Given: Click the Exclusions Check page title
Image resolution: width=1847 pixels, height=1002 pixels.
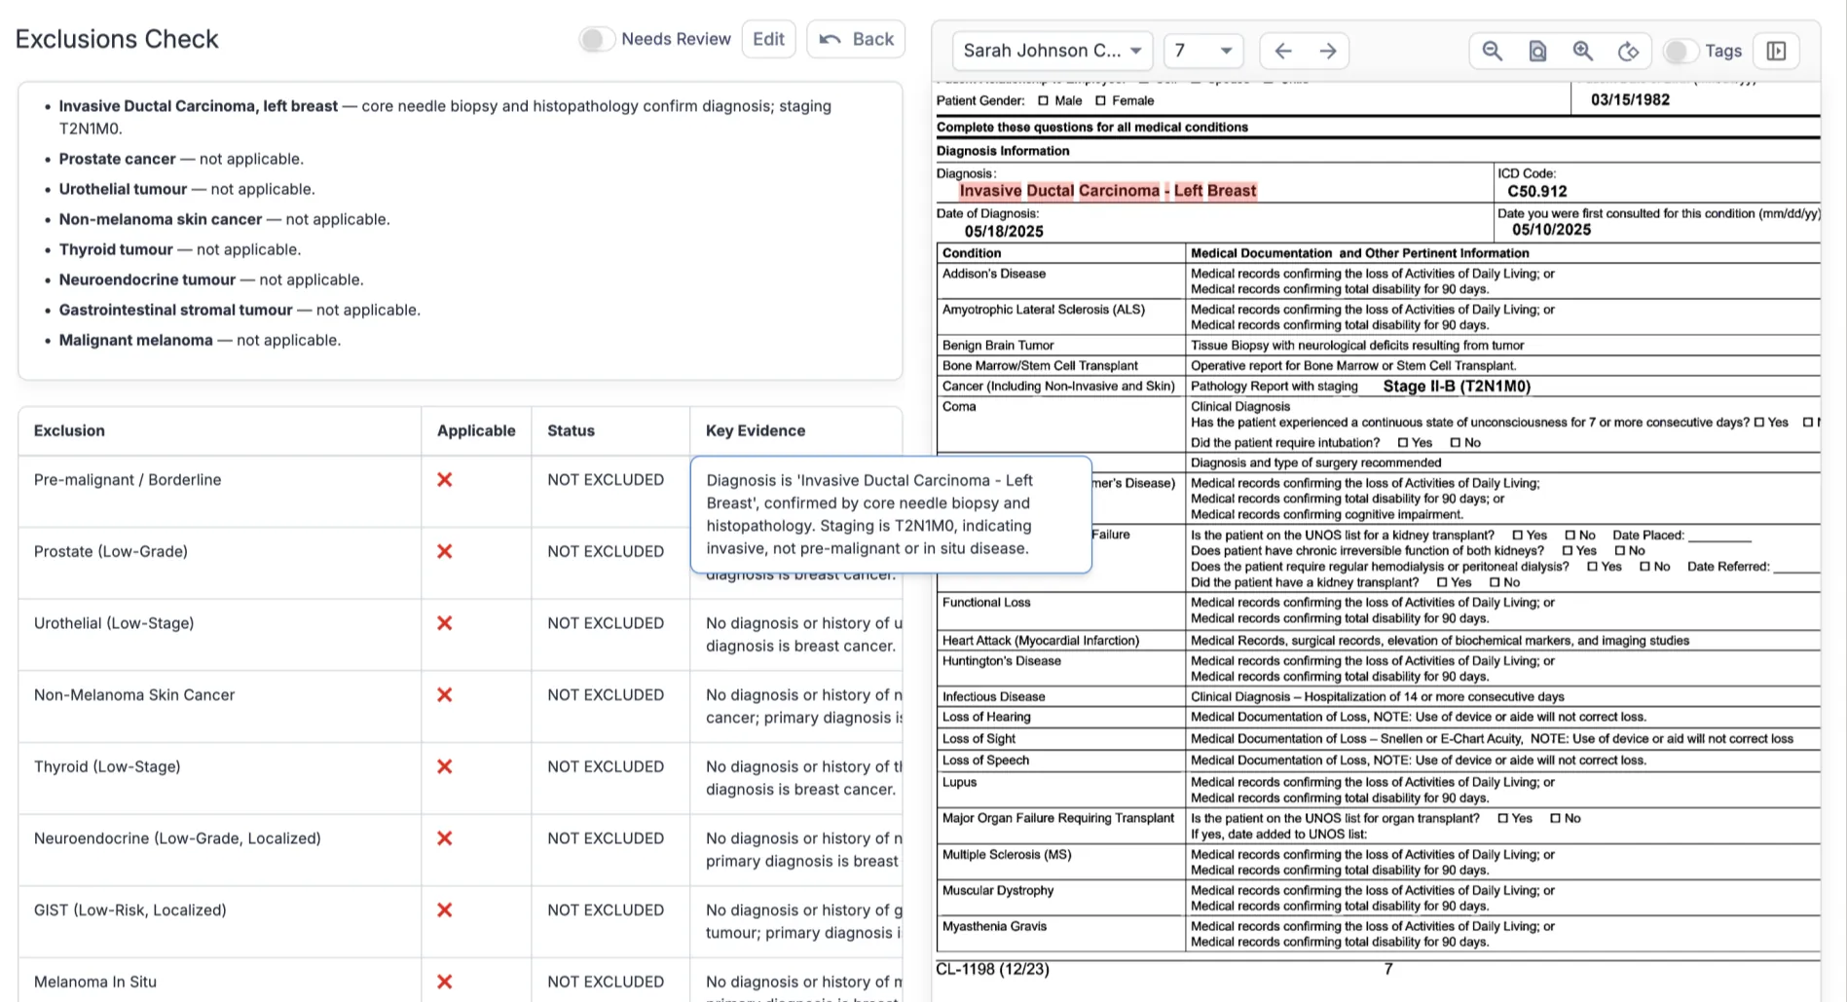Looking at the screenshot, I should point(117,39).
